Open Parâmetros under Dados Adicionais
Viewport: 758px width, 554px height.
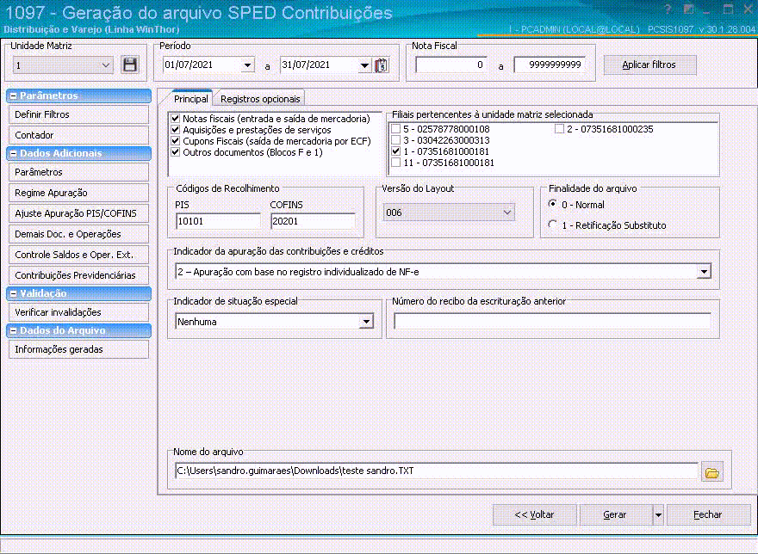click(78, 172)
